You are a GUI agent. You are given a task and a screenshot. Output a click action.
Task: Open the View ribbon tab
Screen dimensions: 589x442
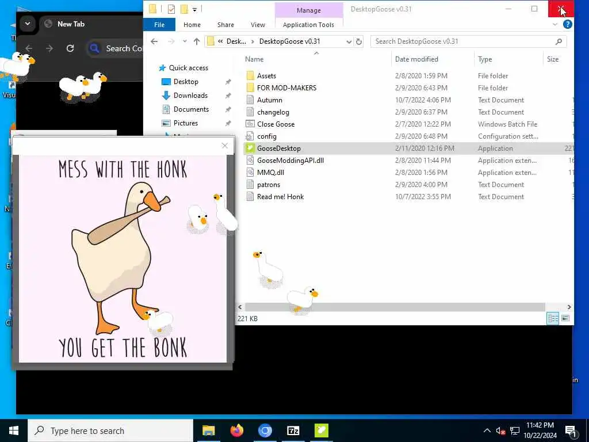tap(258, 25)
